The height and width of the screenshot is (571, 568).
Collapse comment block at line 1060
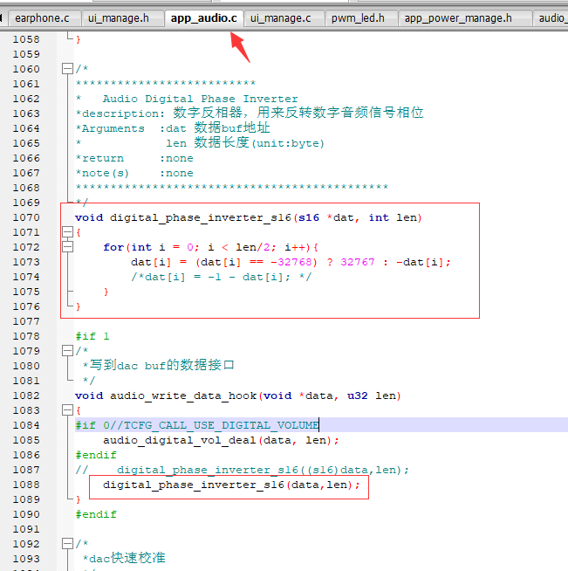[67, 69]
